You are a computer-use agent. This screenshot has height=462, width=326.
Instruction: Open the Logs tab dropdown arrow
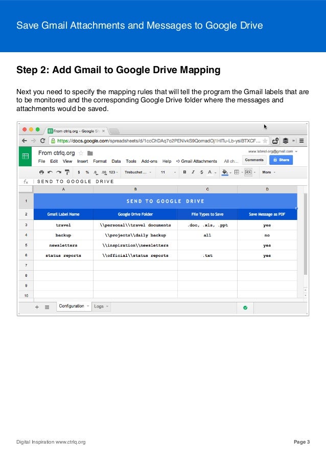pyautogui.click(x=107, y=306)
